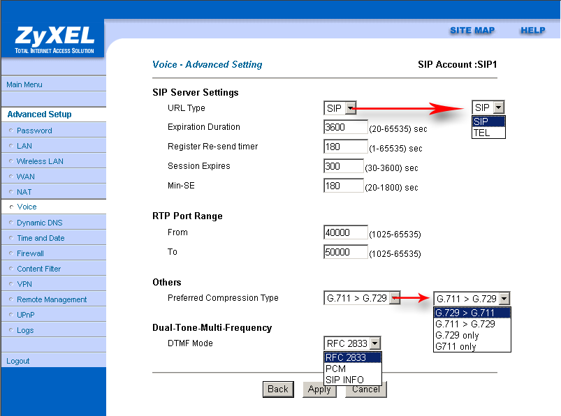Select G.729 > G.711 compression option
Image resolution: width=561 pixels, height=416 pixels.
pyautogui.click(x=472, y=313)
